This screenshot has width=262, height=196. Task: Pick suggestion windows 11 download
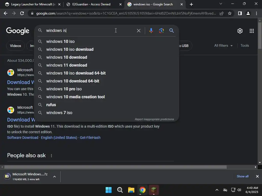(x=106, y=65)
